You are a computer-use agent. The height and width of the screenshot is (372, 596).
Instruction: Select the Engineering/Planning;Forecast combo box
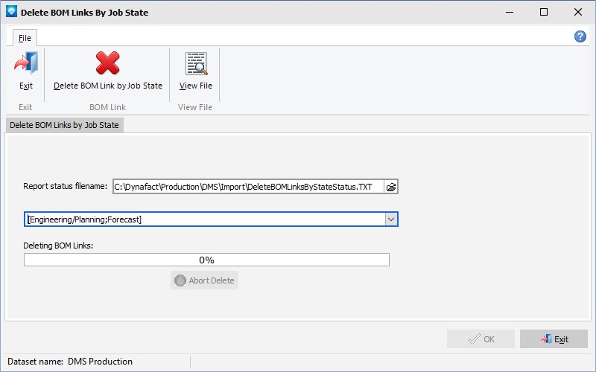click(211, 219)
